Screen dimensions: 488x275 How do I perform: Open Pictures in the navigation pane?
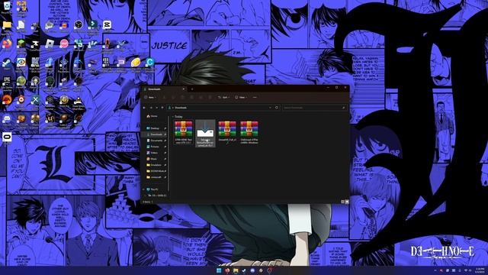(155, 147)
